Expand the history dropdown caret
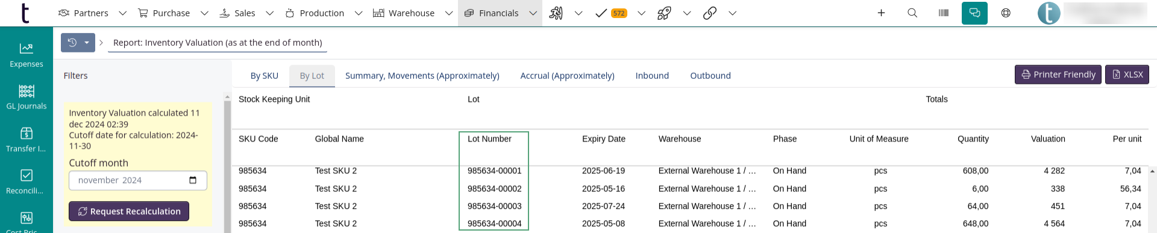This screenshot has height=233, width=1157. [87, 43]
